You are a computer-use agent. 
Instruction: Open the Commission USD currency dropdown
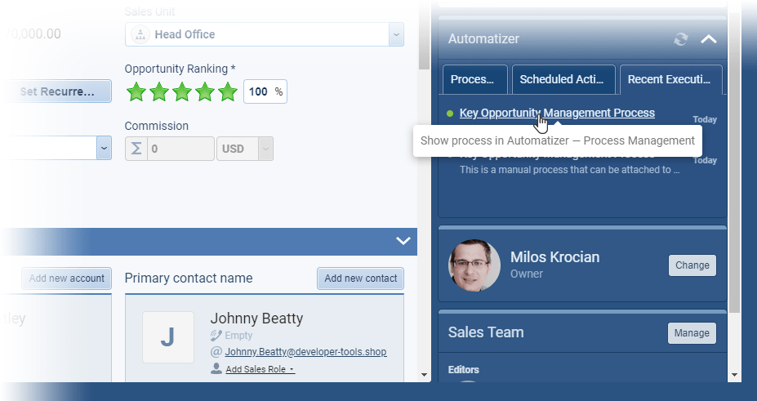pos(265,149)
